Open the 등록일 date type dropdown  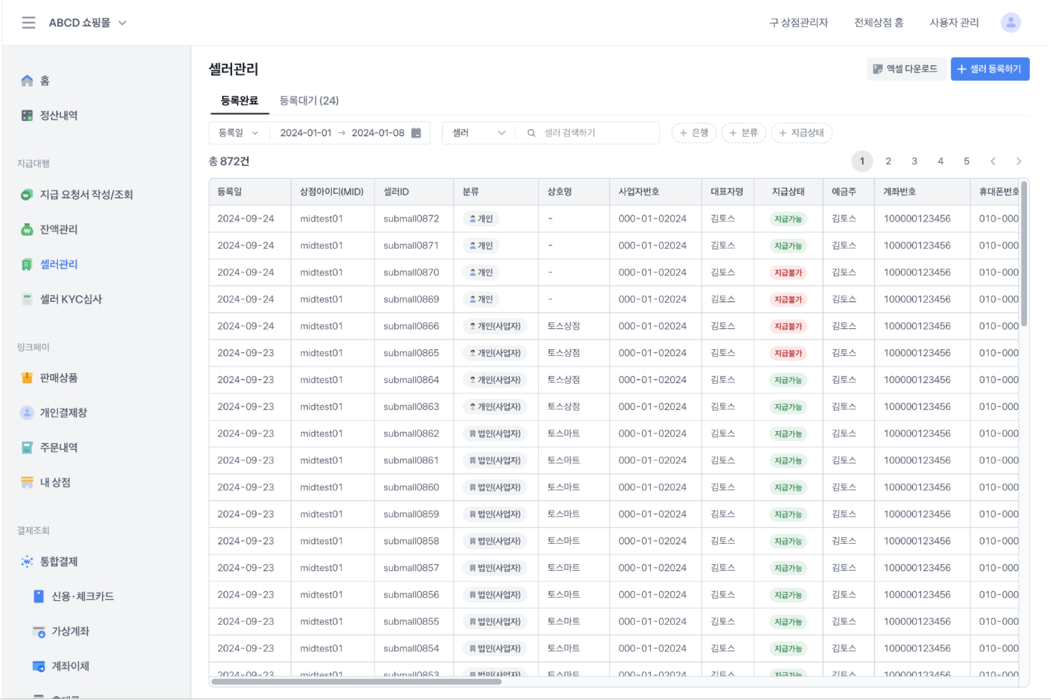tap(238, 133)
